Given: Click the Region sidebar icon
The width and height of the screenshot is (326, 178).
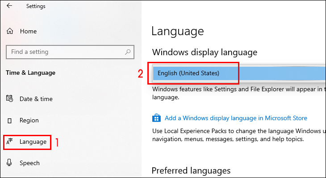Looking at the screenshot, I should tap(9, 121).
